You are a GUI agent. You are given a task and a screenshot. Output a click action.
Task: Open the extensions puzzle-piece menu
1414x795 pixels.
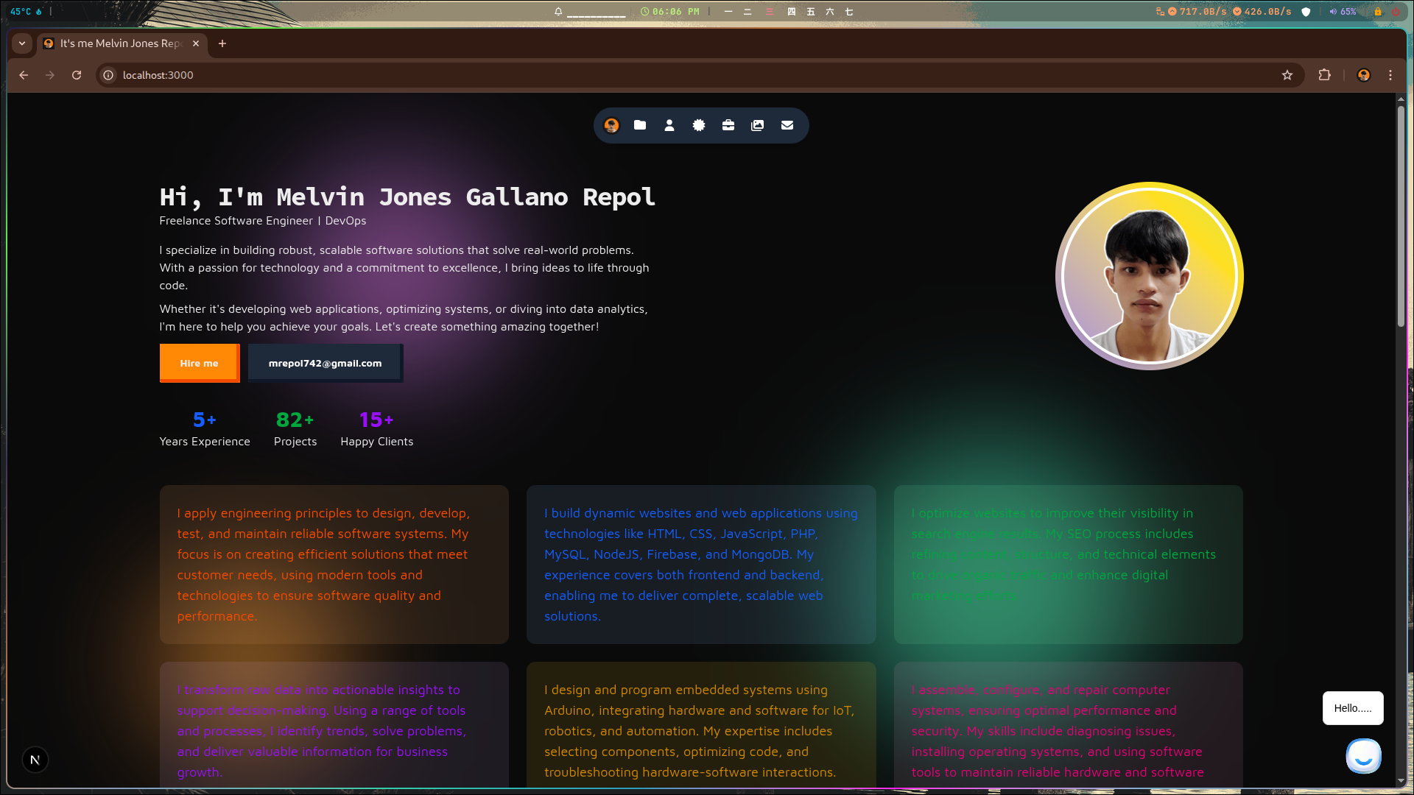point(1325,75)
